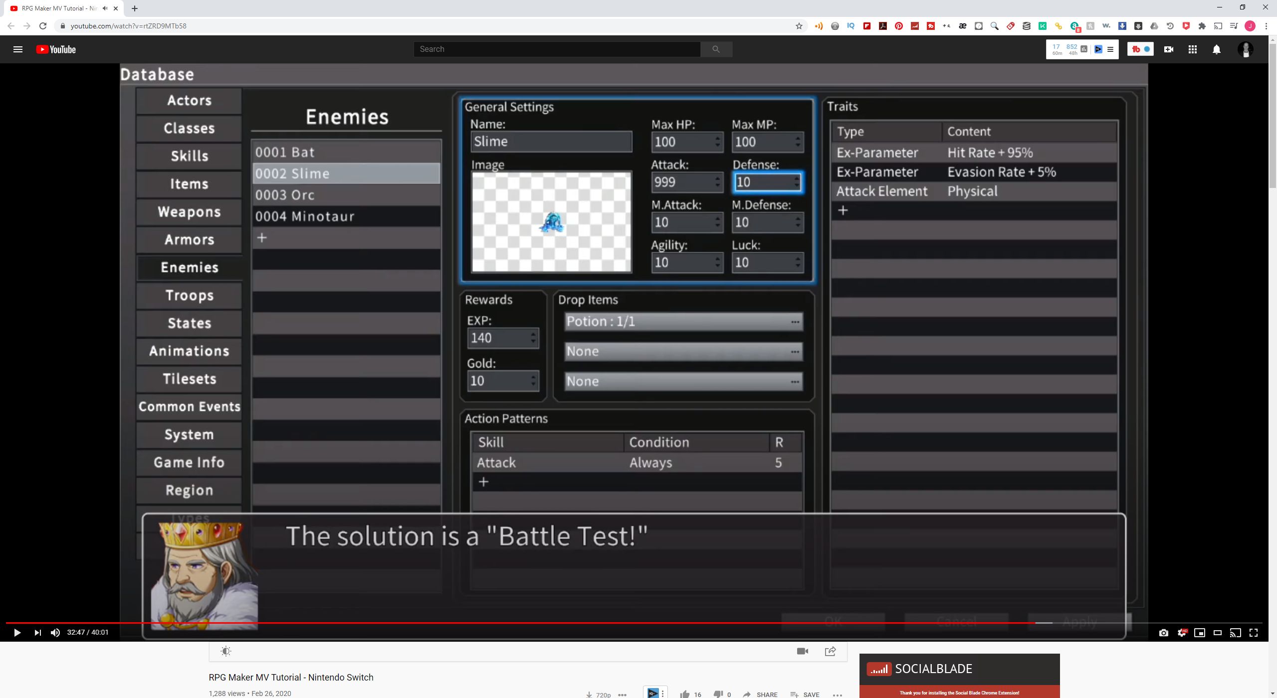Click the video camera icon below player
The height and width of the screenshot is (698, 1277).
click(803, 651)
